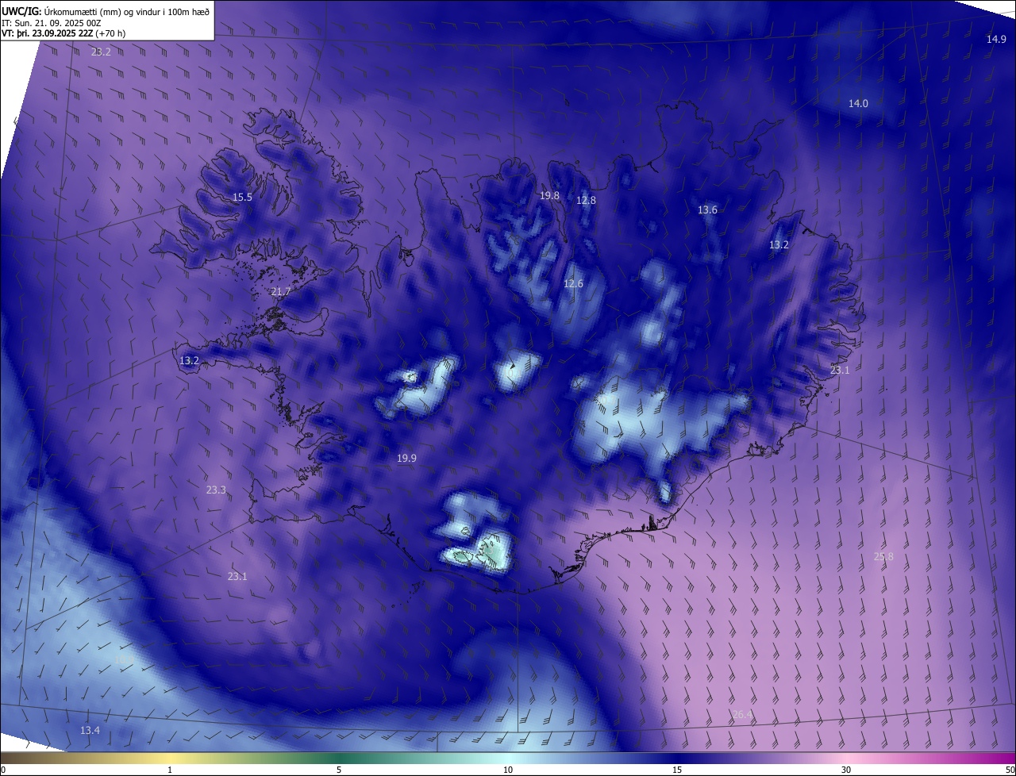Click the 15.5 value on the Westfjords

tap(242, 197)
